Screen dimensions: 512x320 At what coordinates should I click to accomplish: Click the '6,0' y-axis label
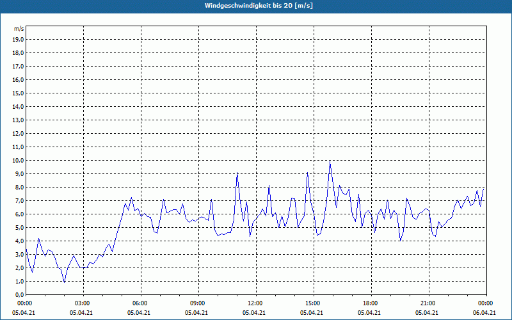click(x=19, y=214)
